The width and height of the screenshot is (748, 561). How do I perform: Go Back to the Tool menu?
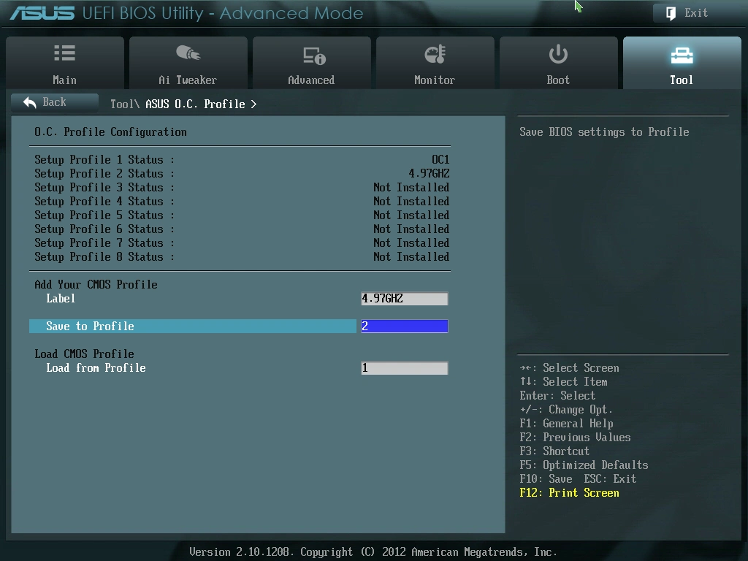point(54,102)
